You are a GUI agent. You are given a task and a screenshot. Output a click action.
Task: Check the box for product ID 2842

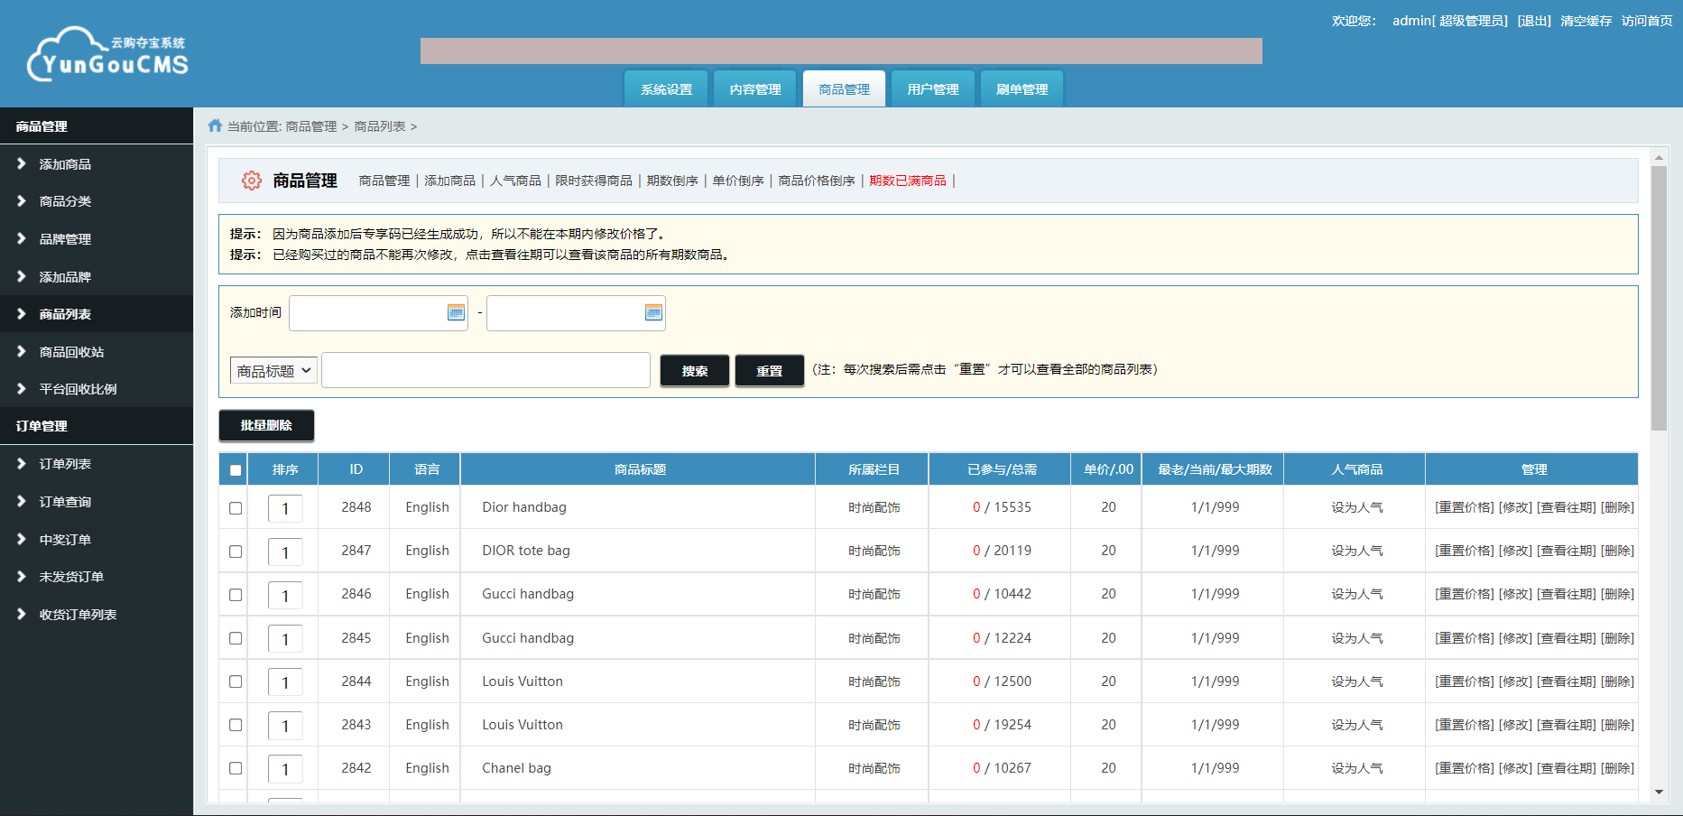(x=236, y=768)
